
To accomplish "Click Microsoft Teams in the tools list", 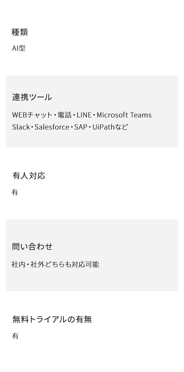I will (124, 115).
